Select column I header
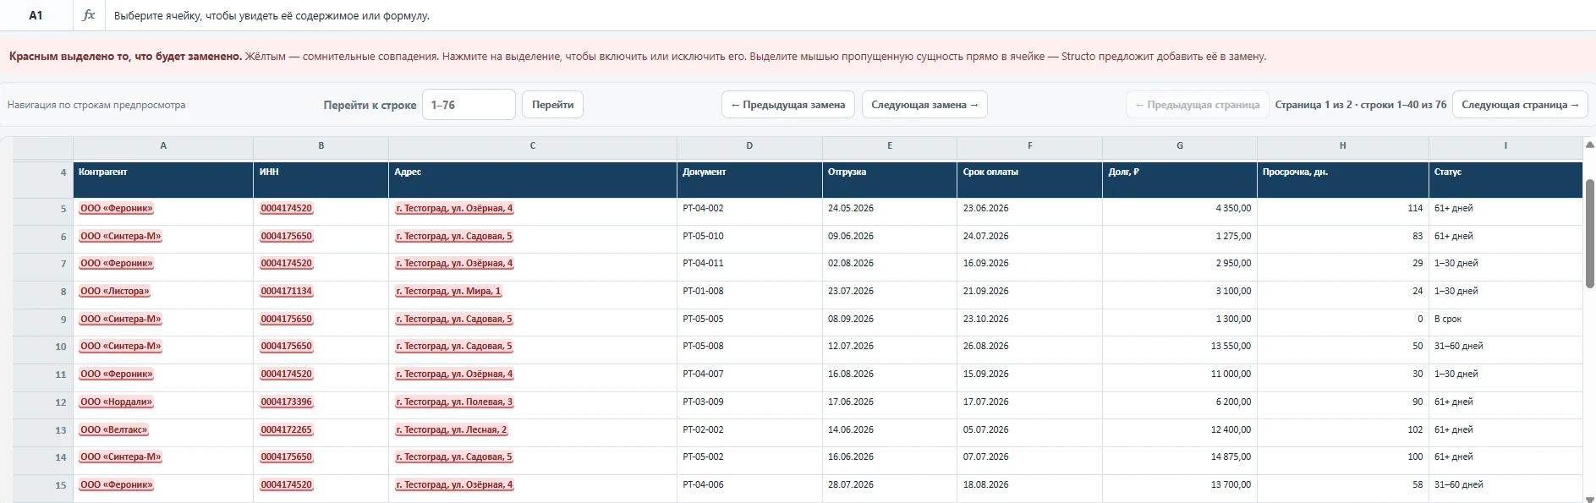This screenshot has width=1596, height=503. 1506,146
